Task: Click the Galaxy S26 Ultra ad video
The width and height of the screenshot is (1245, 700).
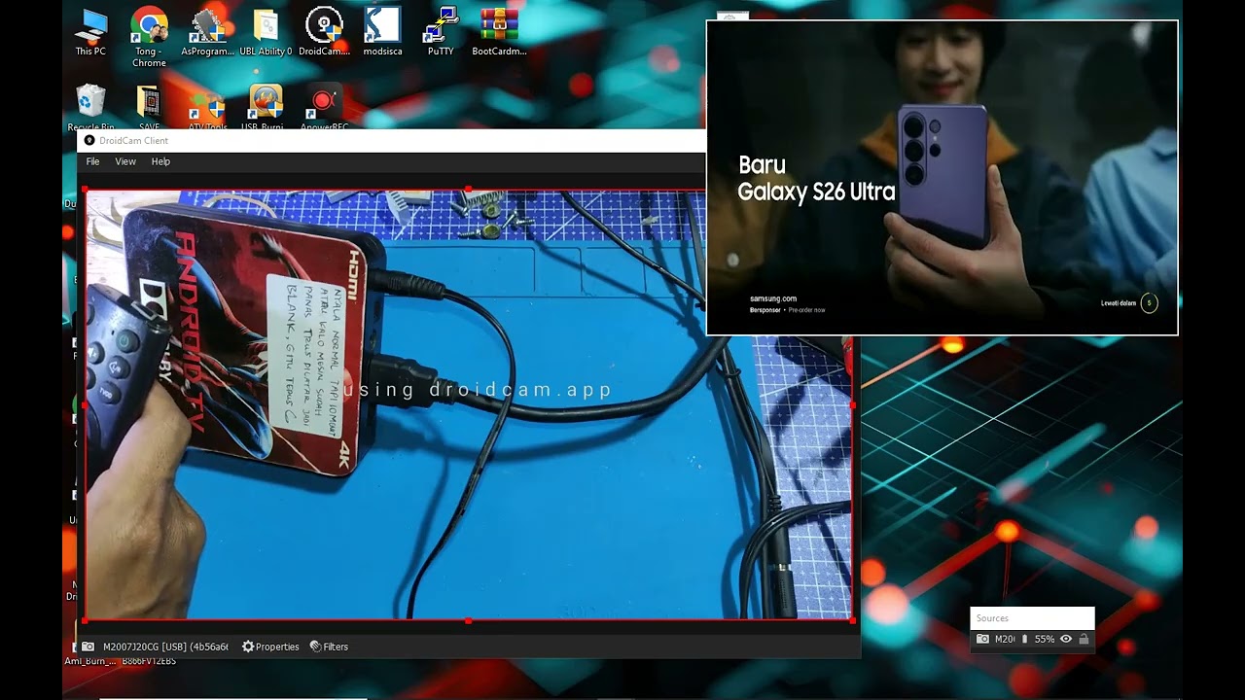Action: pos(942,178)
